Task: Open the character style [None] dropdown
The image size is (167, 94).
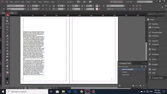Action: coord(125,6)
